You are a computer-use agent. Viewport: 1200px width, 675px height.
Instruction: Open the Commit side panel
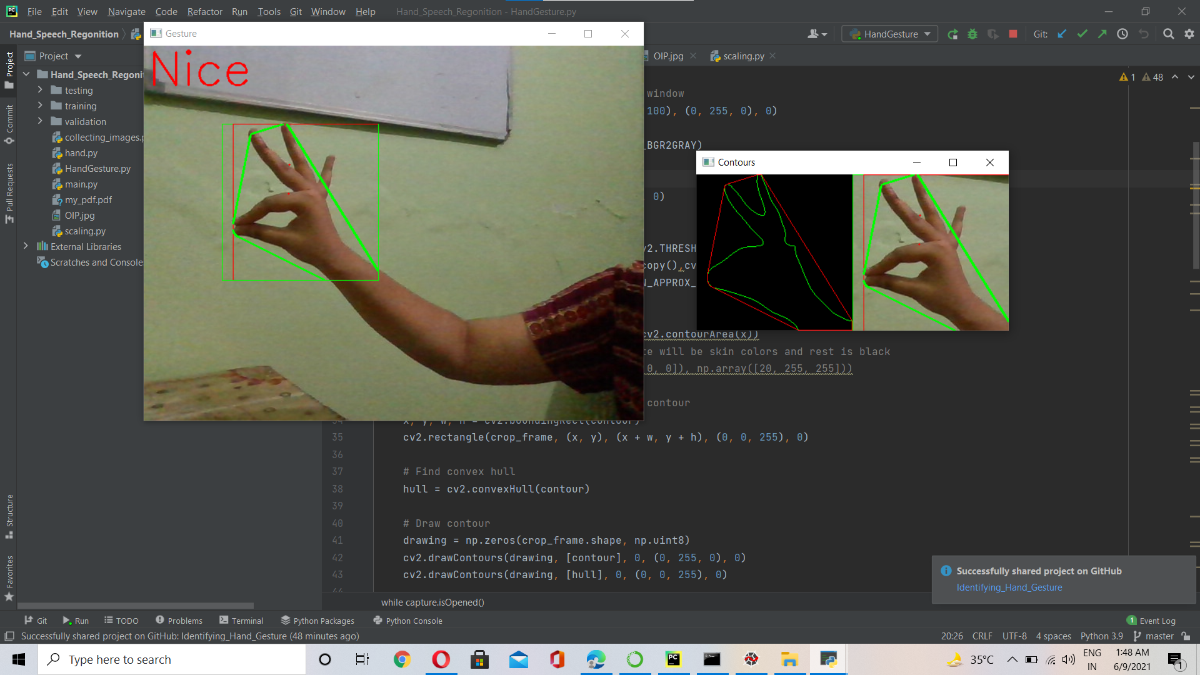[9, 124]
